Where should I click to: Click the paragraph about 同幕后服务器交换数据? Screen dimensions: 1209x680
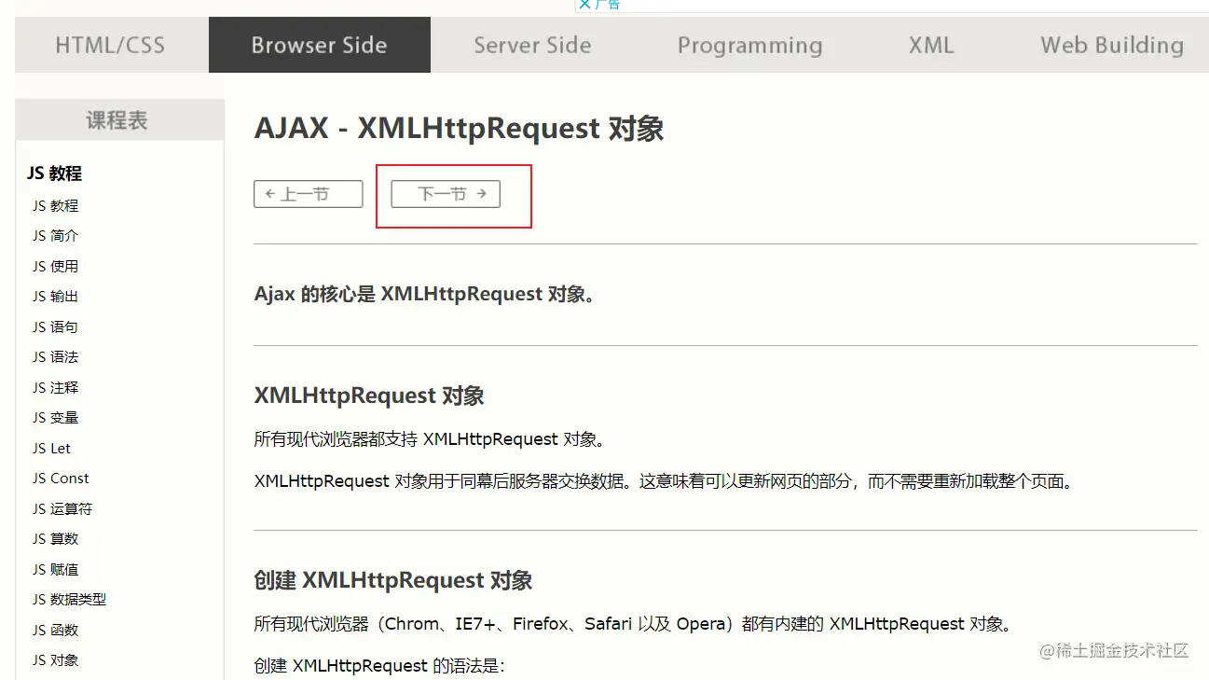[664, 482]
